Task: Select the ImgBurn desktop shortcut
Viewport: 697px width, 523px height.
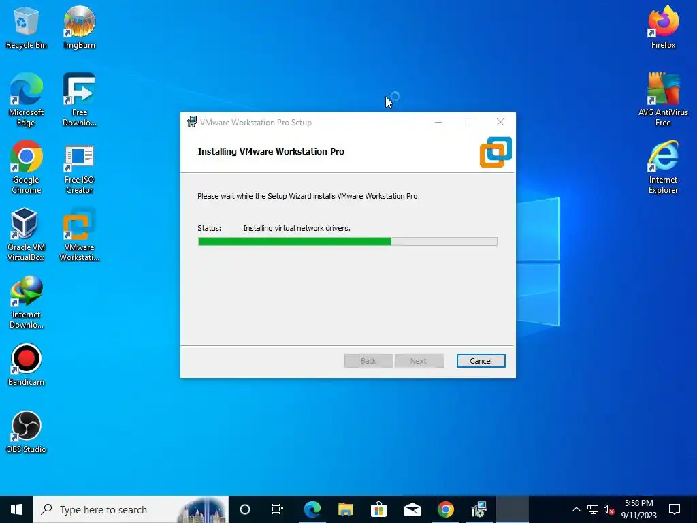Action: tap(79, 27)
